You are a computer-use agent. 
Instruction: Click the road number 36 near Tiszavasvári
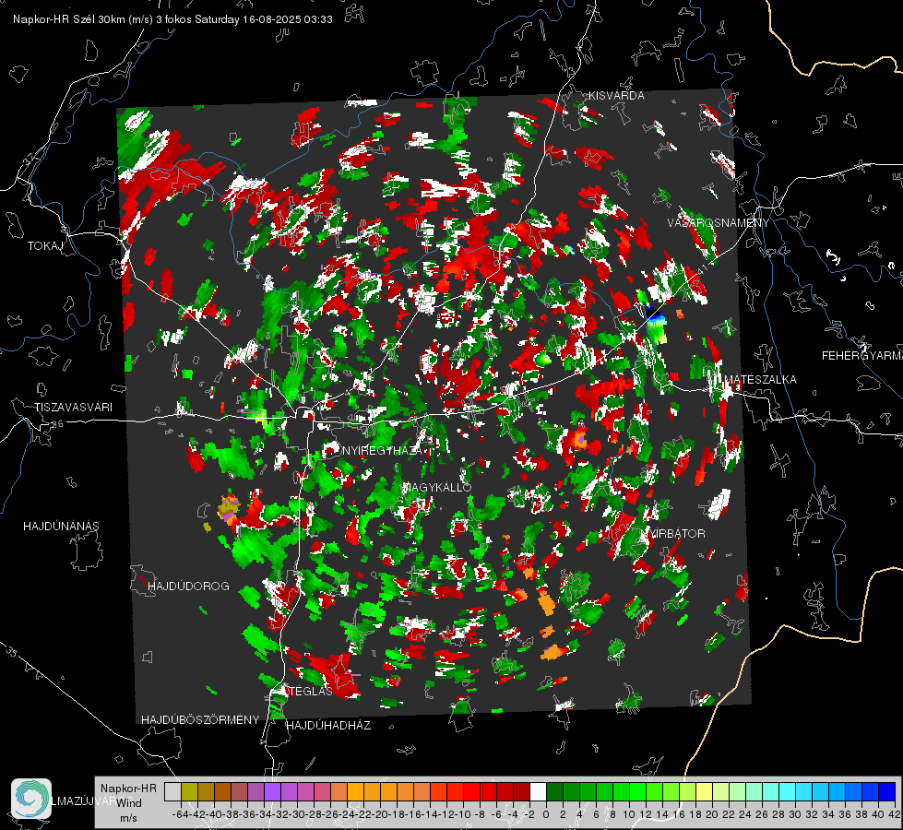pyautogui.click(x=57, y=424)
